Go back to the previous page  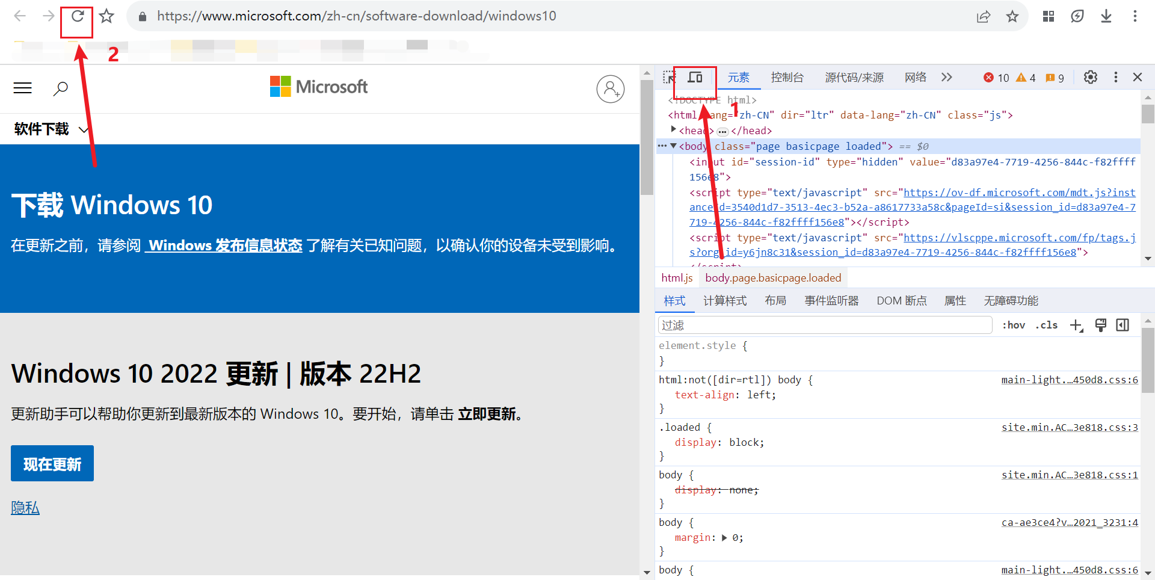(20, 16)
